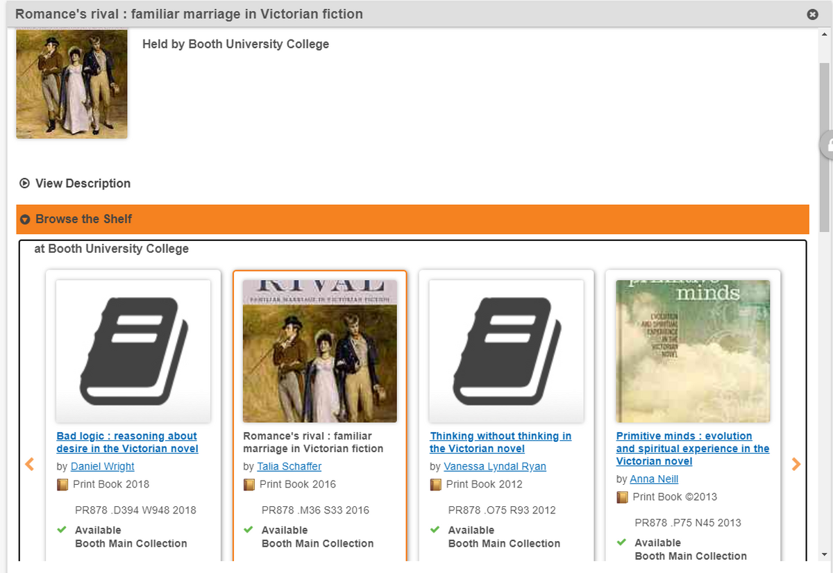This screenshot has height=573, width=833.
Task: Click the Romance's rival cover in shelf
Action: point(320,351)
